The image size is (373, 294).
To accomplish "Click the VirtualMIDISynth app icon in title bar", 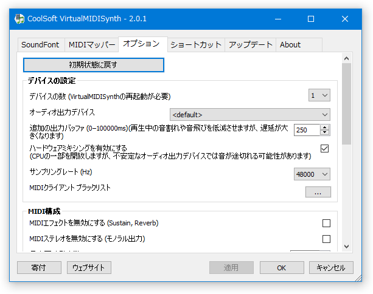I will pyautogui.click(x=19, y=19).
